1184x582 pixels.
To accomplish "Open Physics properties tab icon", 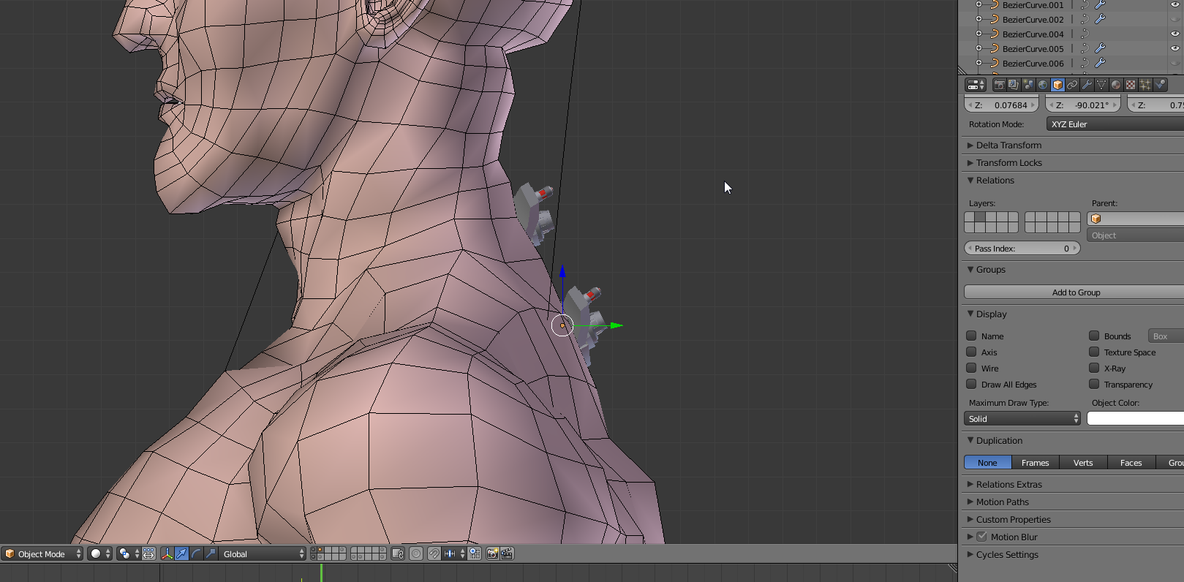I will point(1160,85).
